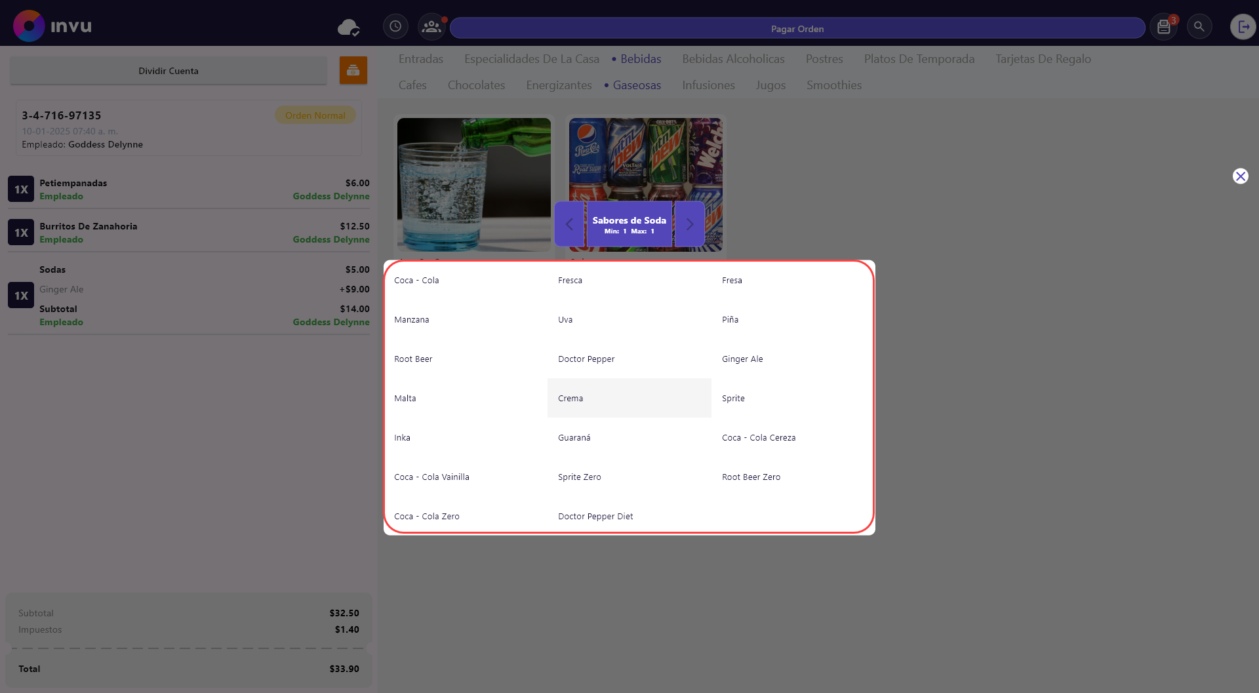Click the logout icon
1259x693 pixels.
click(x=1243, y=27)
